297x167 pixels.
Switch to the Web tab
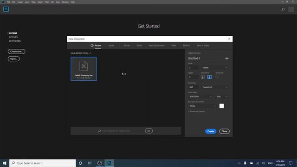click(174, 45)
